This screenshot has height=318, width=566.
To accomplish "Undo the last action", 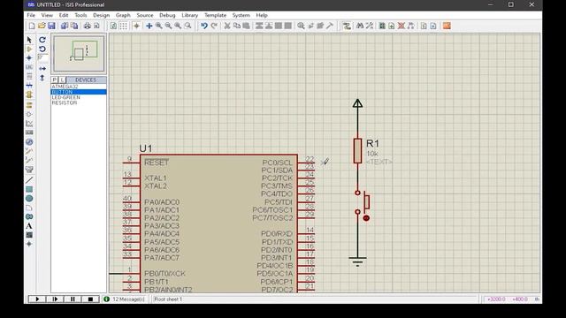I will pyautogui.click(x=204, y=26).
